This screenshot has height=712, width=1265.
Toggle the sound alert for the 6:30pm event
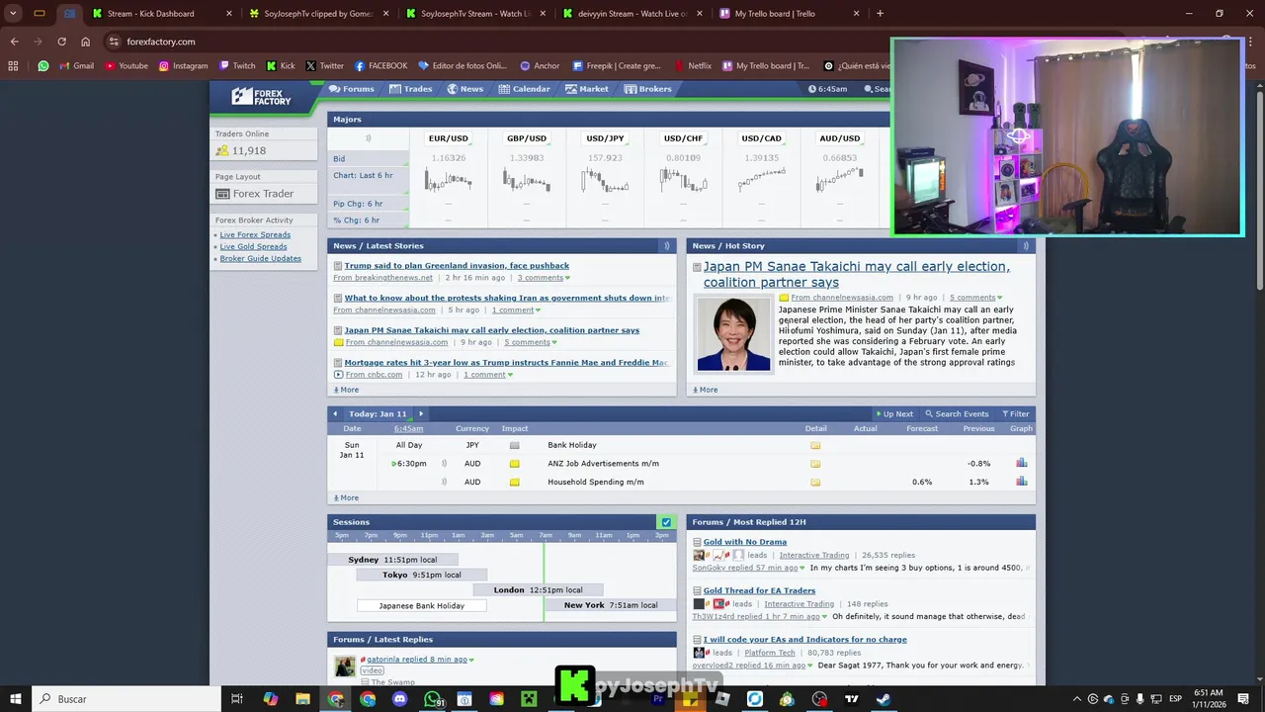pyautogui.click(x=444, y=463)
